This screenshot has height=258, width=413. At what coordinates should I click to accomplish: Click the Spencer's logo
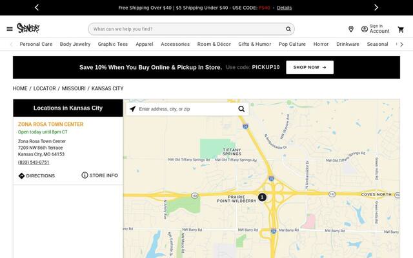[x=28, y=28]
